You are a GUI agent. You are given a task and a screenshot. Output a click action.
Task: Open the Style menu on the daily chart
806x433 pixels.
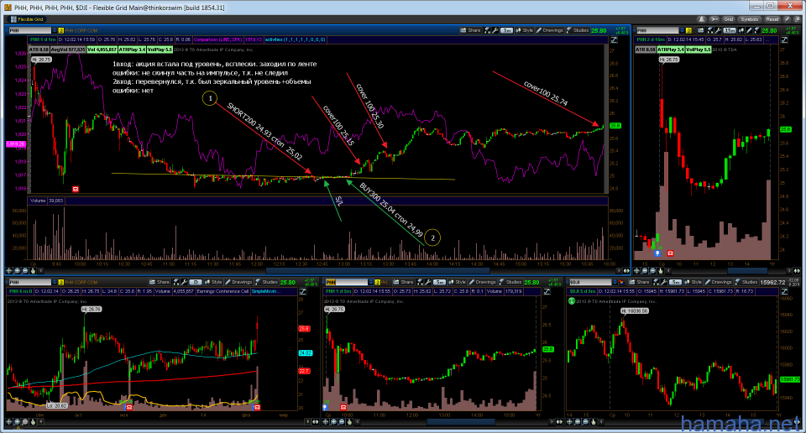point(212,282)
